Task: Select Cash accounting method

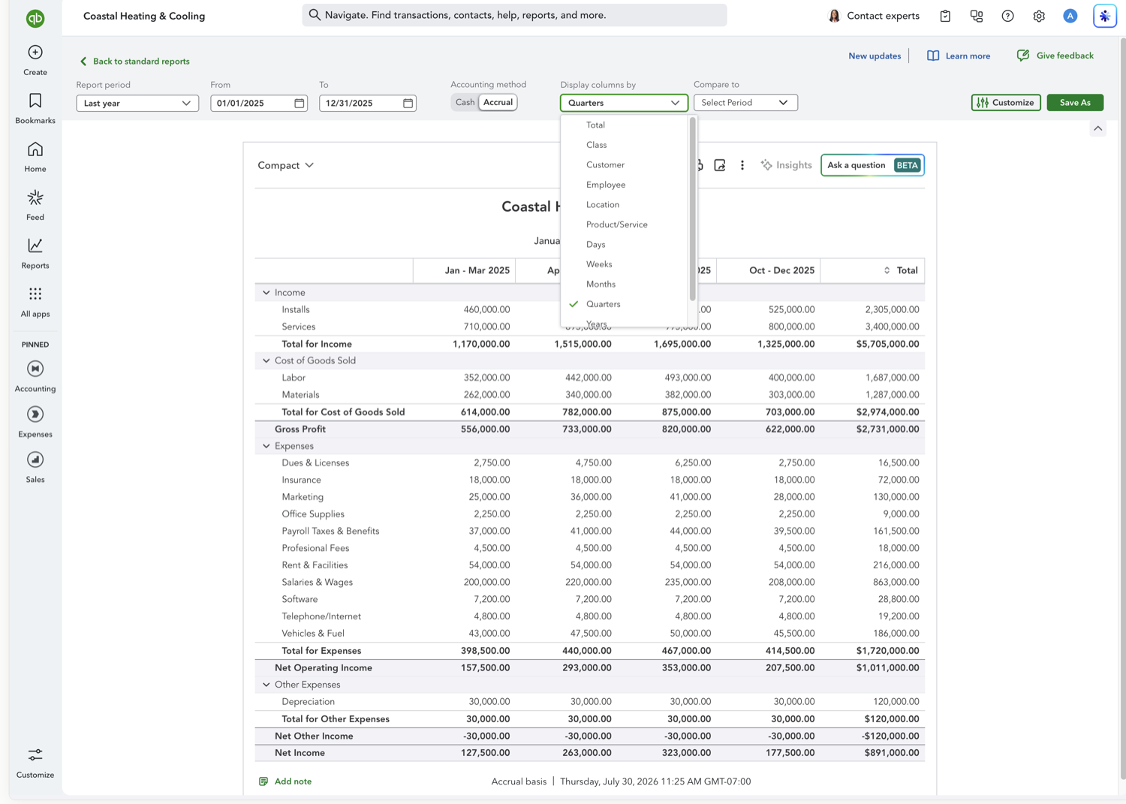Action: click(x=465, y=102)
